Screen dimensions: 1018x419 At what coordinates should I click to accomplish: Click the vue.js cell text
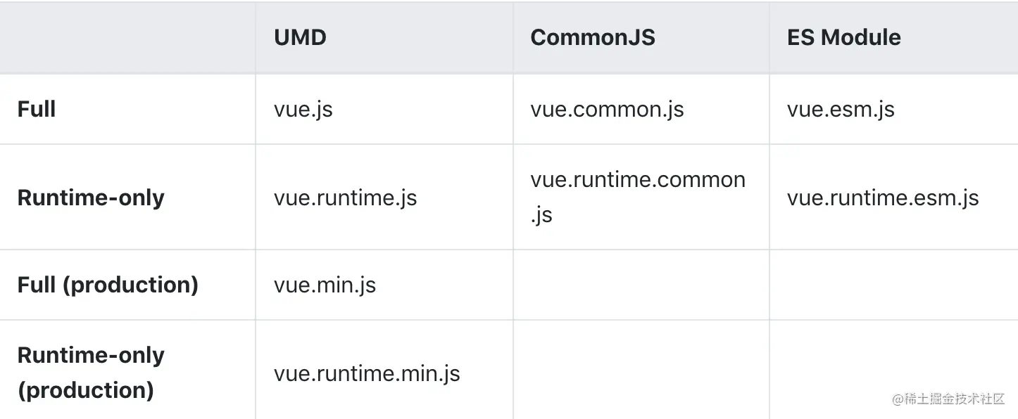[303, 110]
